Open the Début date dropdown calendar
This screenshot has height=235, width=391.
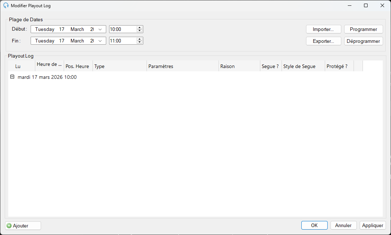(x=100, y=29)
